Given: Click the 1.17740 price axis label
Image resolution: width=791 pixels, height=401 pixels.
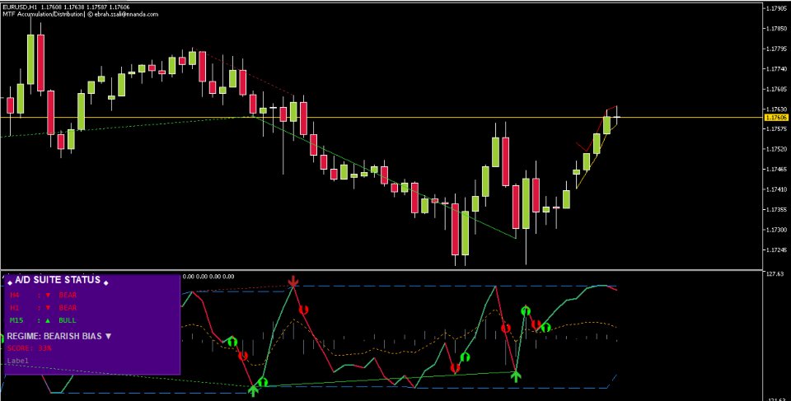Looking at the screenshot, I should 779,69.
